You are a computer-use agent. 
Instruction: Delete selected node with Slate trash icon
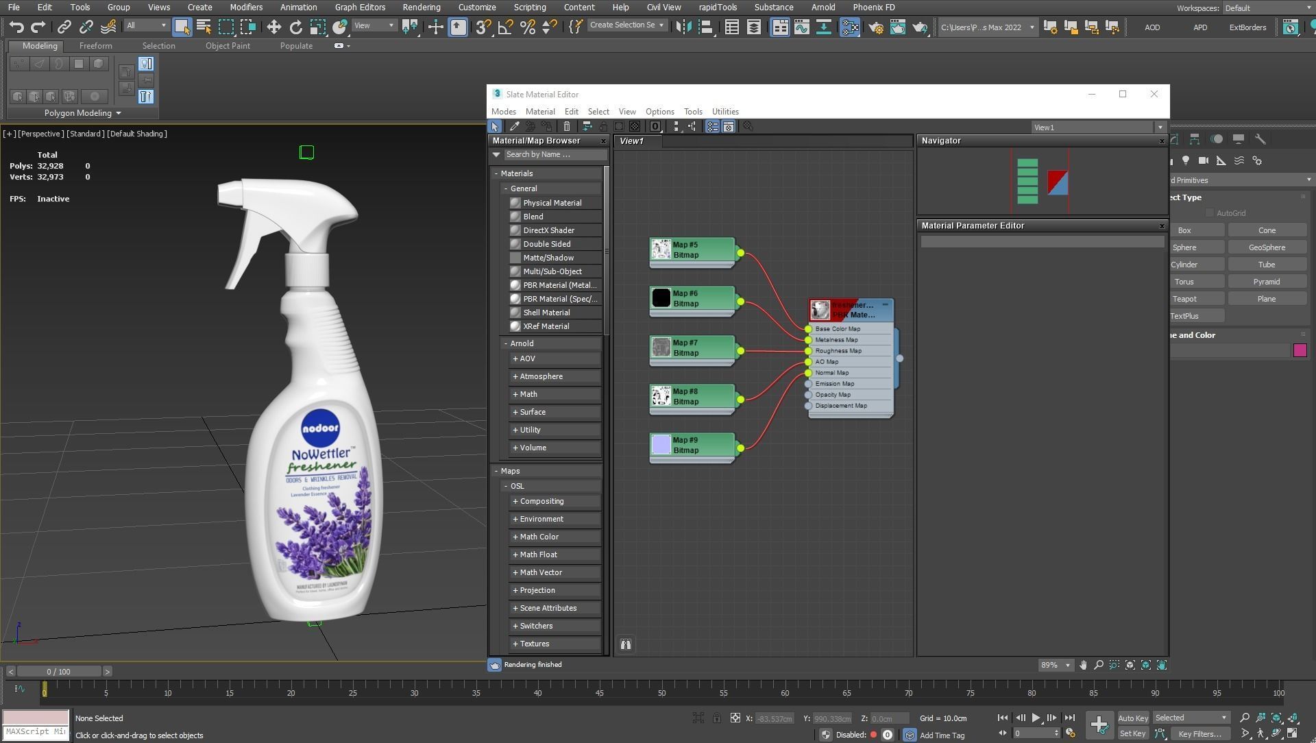(567, 126)
